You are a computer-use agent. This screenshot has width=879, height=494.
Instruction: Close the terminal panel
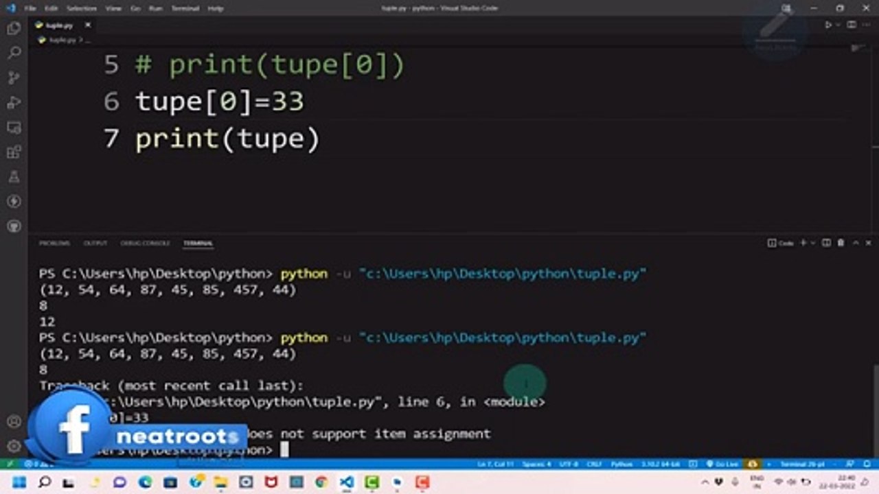pyautogui.click(x=869, y=243)
